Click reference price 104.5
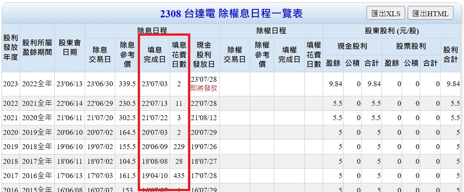The image size is (464, 192). (x=127, y=161)
